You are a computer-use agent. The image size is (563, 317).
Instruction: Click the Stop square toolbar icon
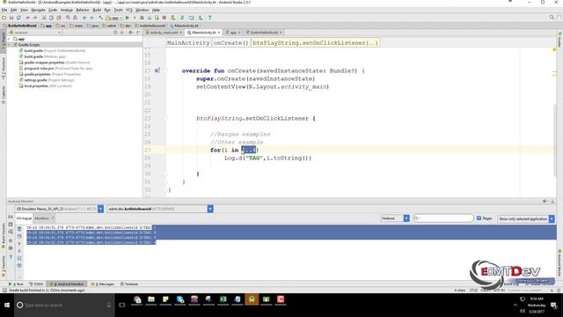tap(165, 18)
